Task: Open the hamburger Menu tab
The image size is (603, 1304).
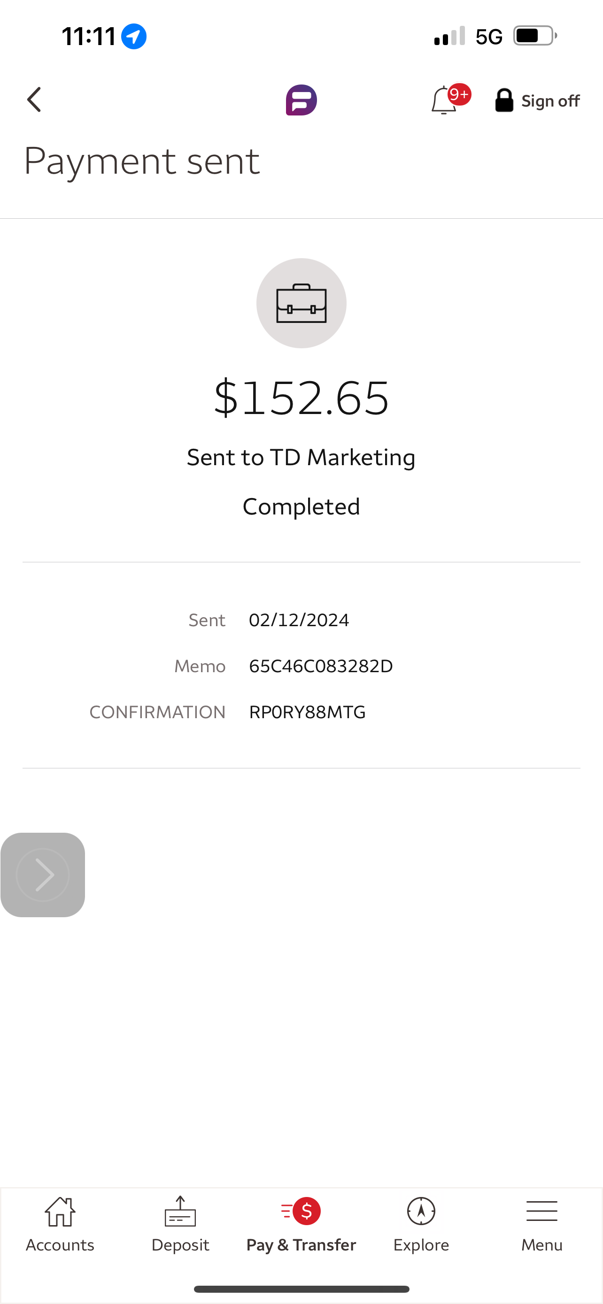Action: click(x=542, y=1225)
